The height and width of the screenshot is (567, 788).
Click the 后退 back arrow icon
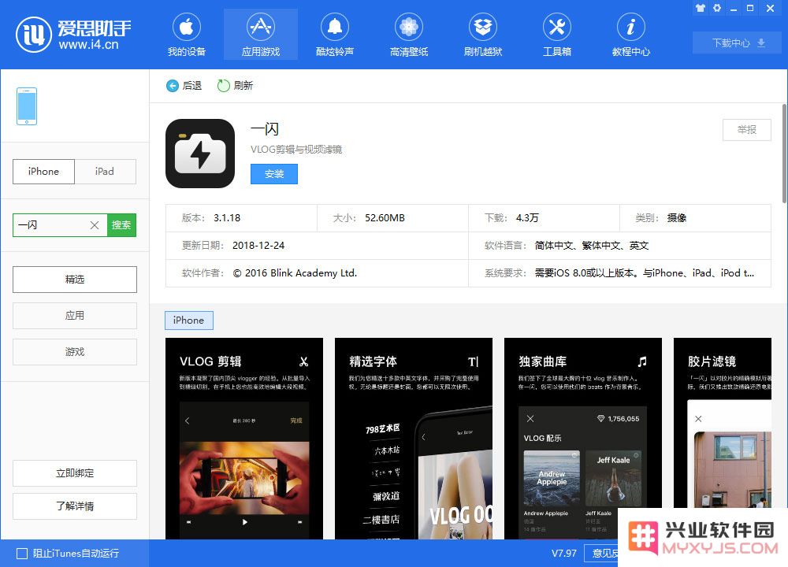(x=173, y=86)
